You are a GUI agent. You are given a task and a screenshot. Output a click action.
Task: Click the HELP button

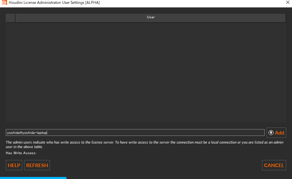[x=14, y=165]
